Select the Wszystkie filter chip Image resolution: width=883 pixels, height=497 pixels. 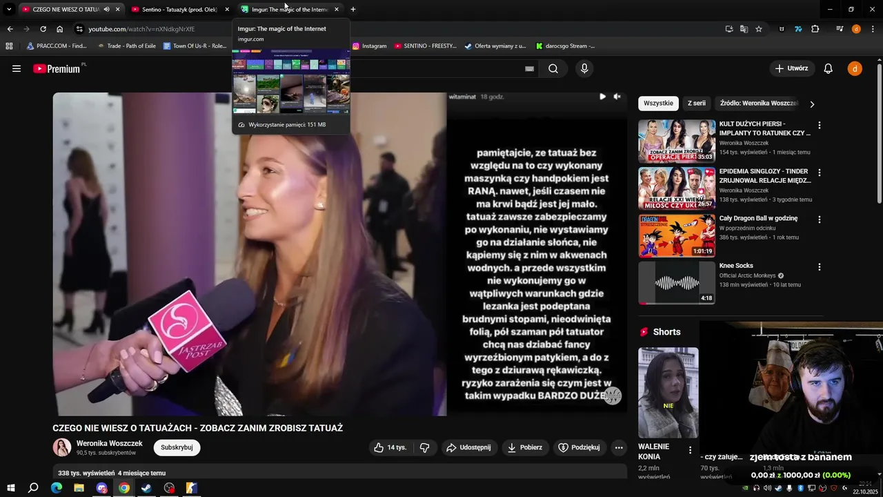[658, 104]
